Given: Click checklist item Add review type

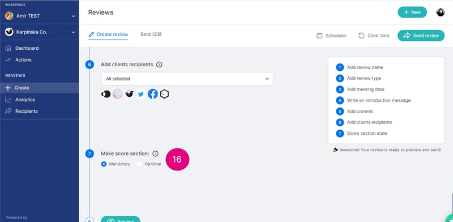Looking at the screenshot, I should point(364,78).
